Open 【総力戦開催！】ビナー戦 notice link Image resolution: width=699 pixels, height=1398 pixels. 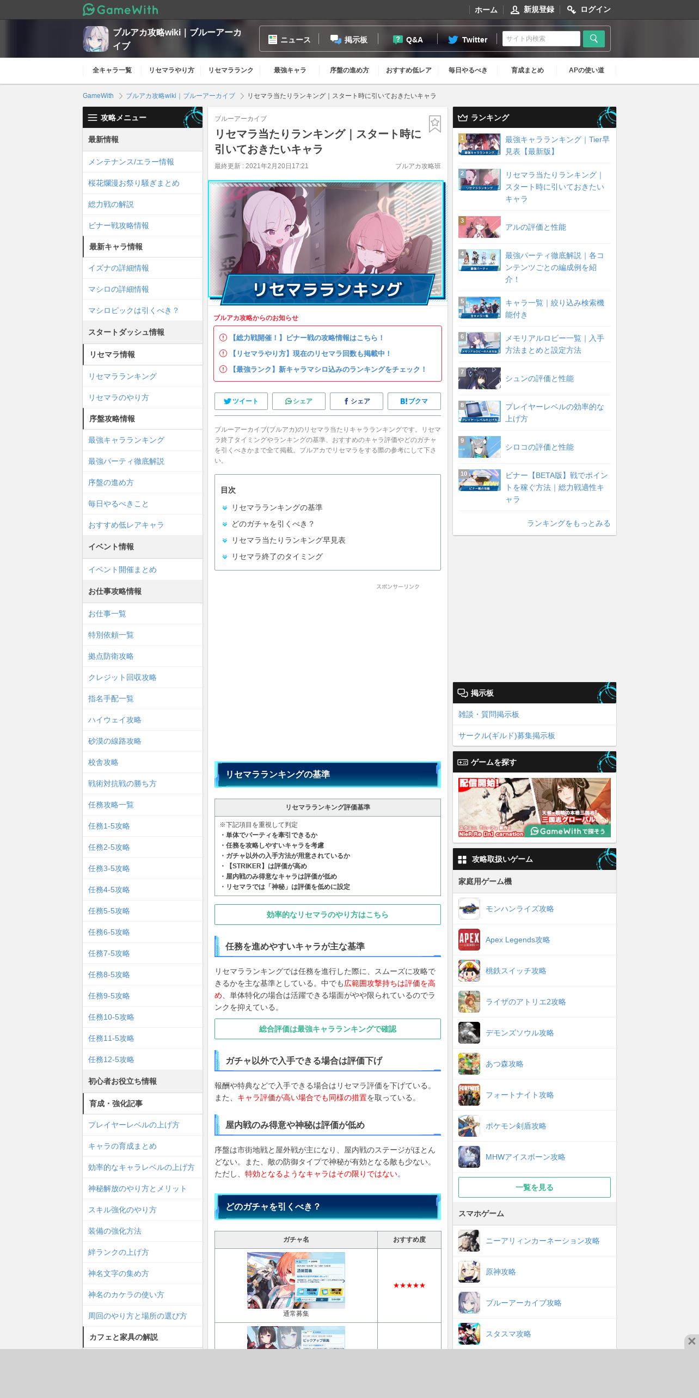tap(307, 338)
